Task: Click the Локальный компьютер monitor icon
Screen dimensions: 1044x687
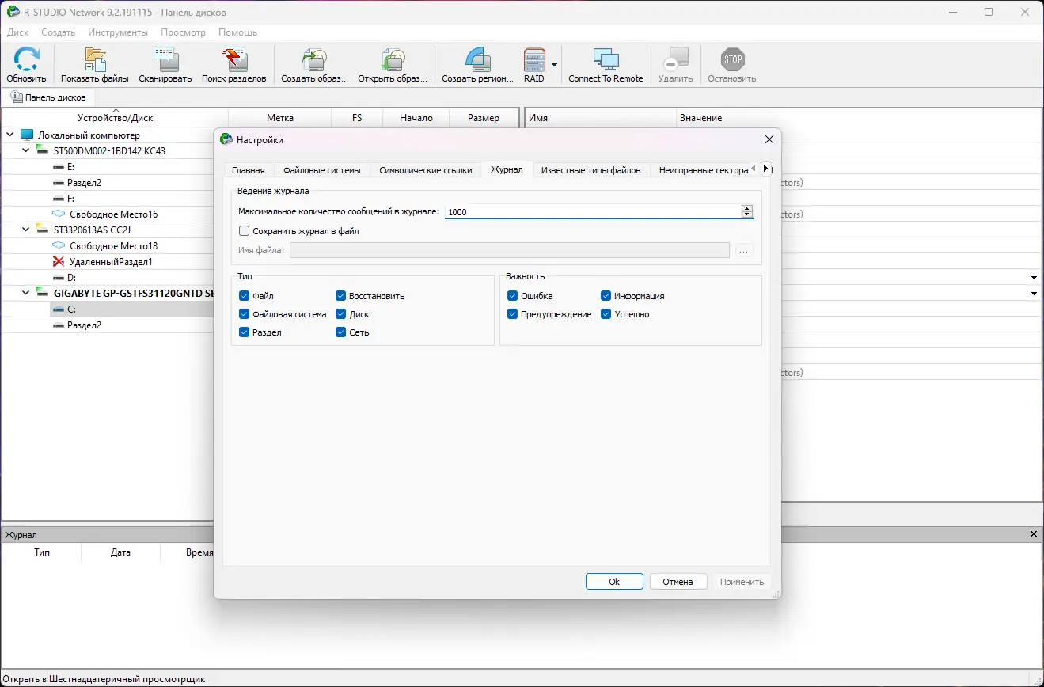Action: pyautogui.click(x=27, y=135)
